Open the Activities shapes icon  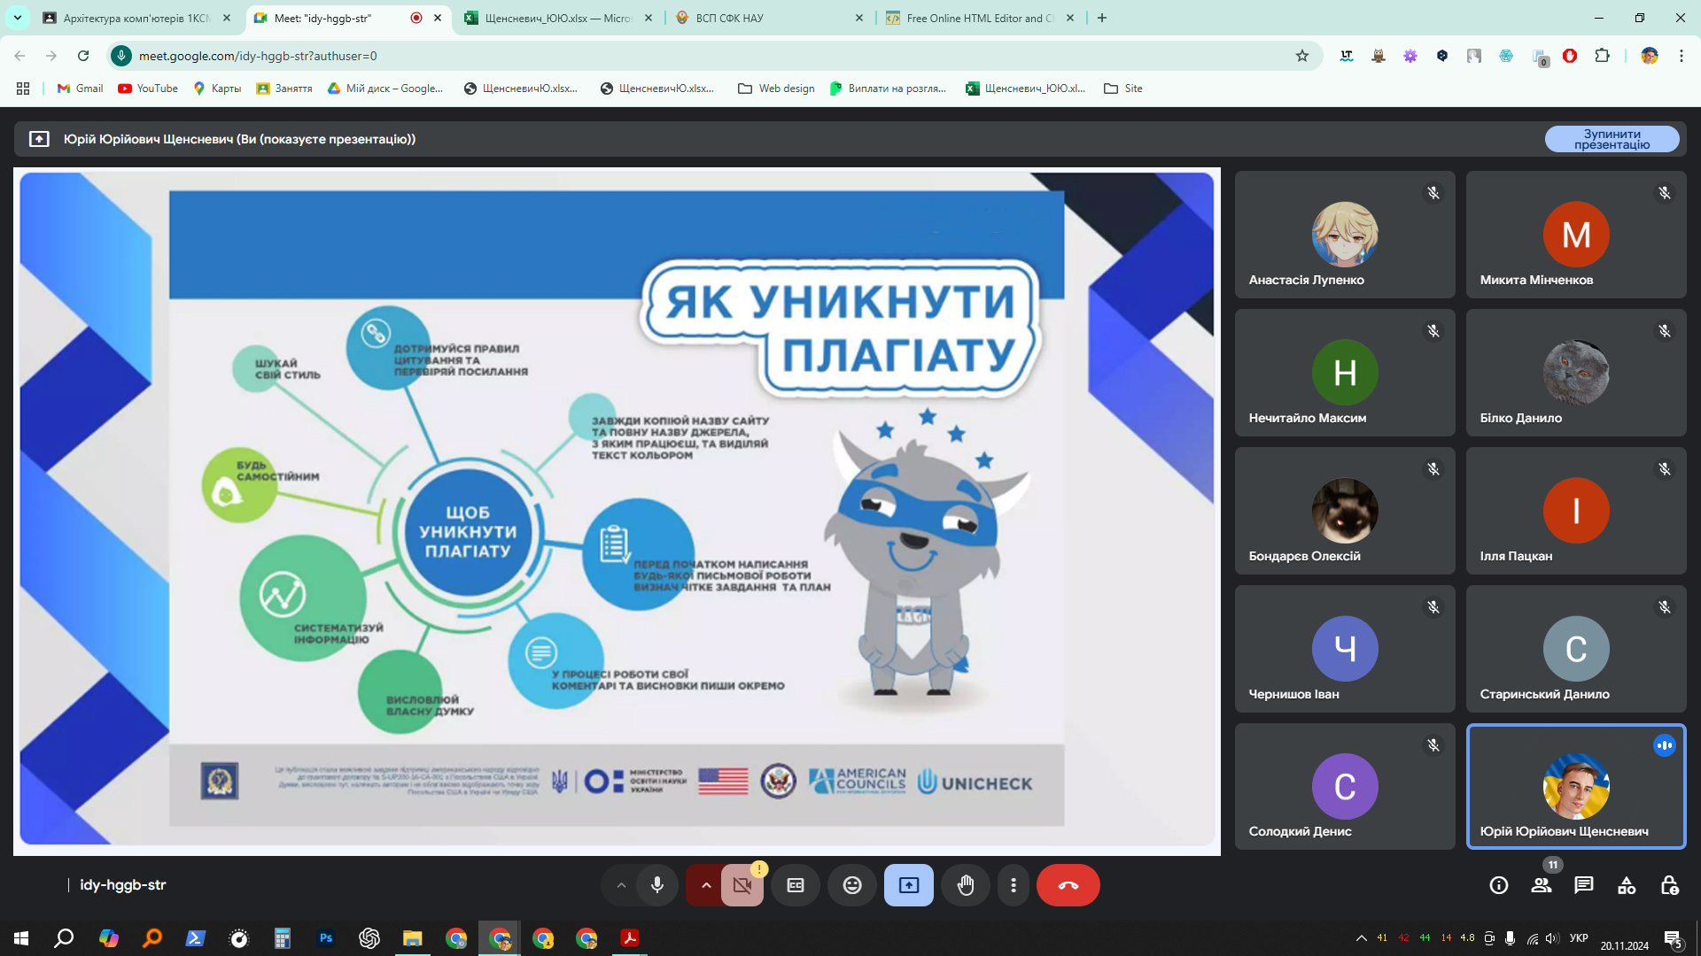click(x=1627, y=885)
